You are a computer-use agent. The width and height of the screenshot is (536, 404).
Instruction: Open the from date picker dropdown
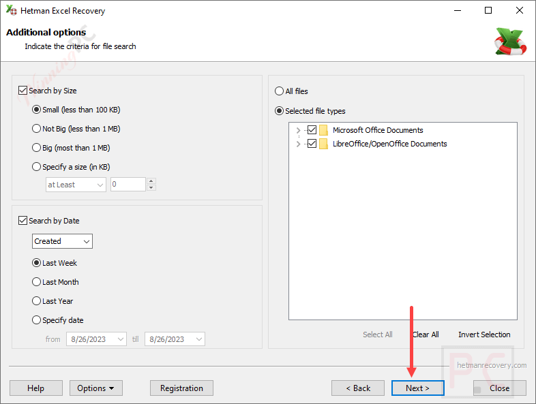120,339
